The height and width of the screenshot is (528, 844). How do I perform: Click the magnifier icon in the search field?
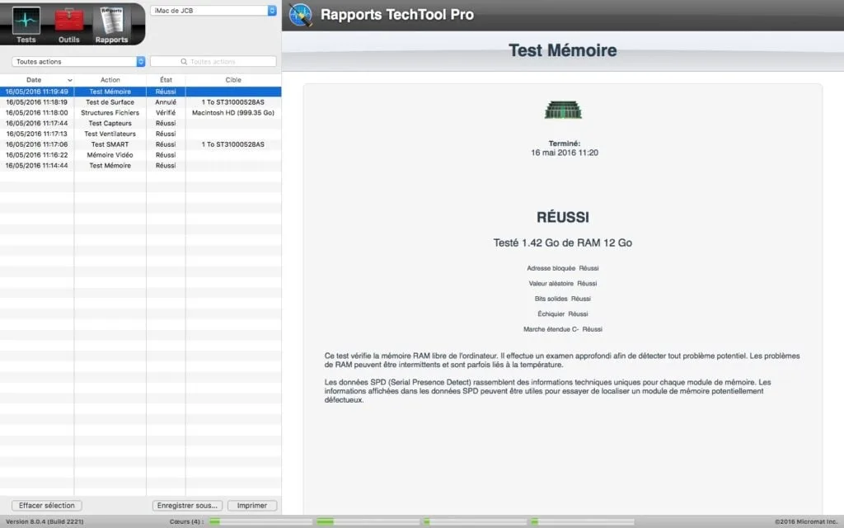[x=185, y=60]
